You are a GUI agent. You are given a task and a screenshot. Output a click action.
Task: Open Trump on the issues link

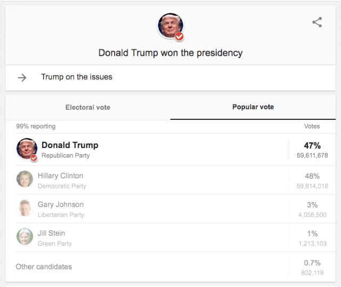pyautogui.click(x=77, y=77)
